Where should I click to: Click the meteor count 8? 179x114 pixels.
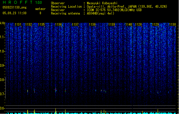pos(40,13)
